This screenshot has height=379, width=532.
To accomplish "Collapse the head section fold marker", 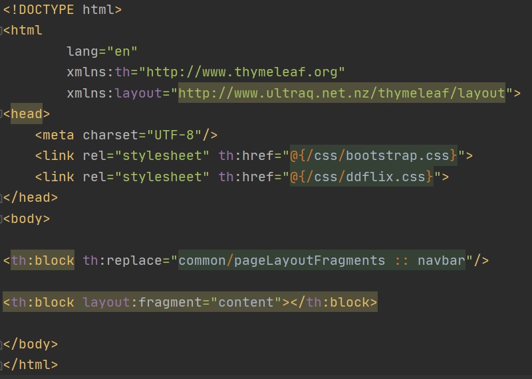I will pos(2,114).
